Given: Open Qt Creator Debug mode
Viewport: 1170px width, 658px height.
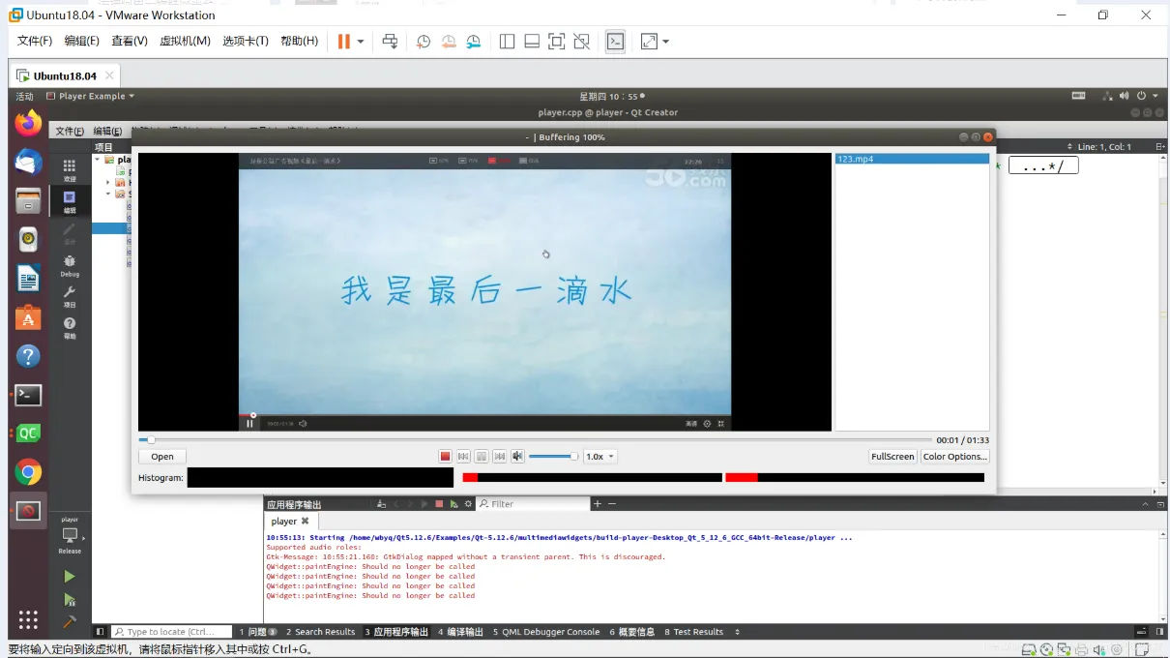Looking at the screenshot, I should click(70, 264).
